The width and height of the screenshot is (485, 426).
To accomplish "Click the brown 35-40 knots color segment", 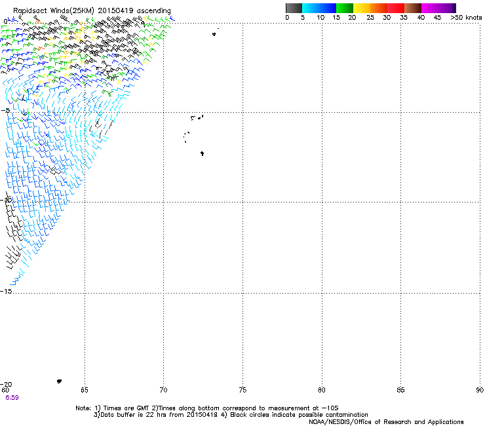I will tap(413, 8).
